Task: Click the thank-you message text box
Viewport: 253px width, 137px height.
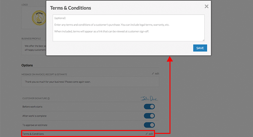Action: tap(90, 81)
